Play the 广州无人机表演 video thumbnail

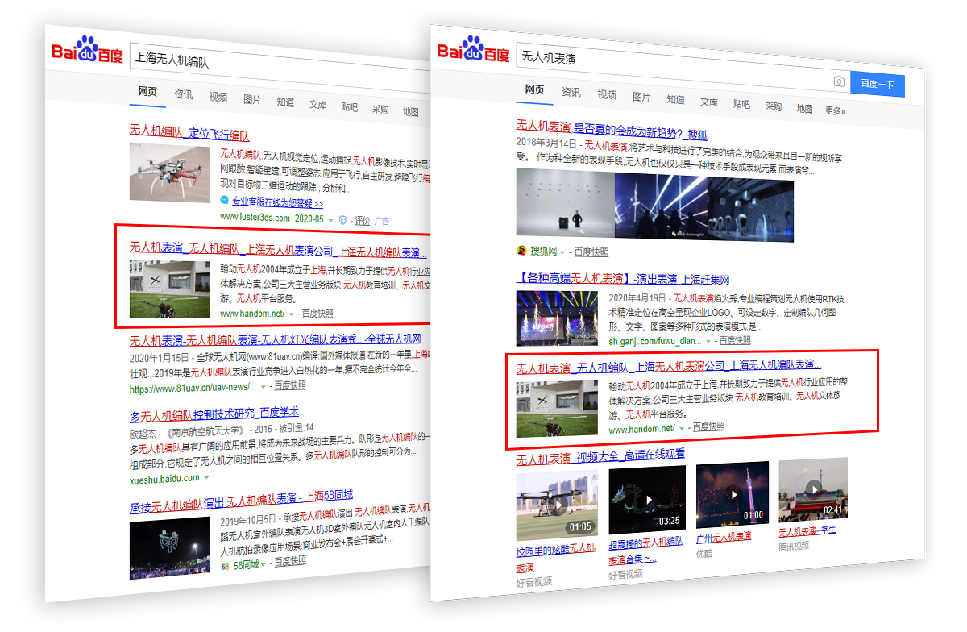point(732,494)
